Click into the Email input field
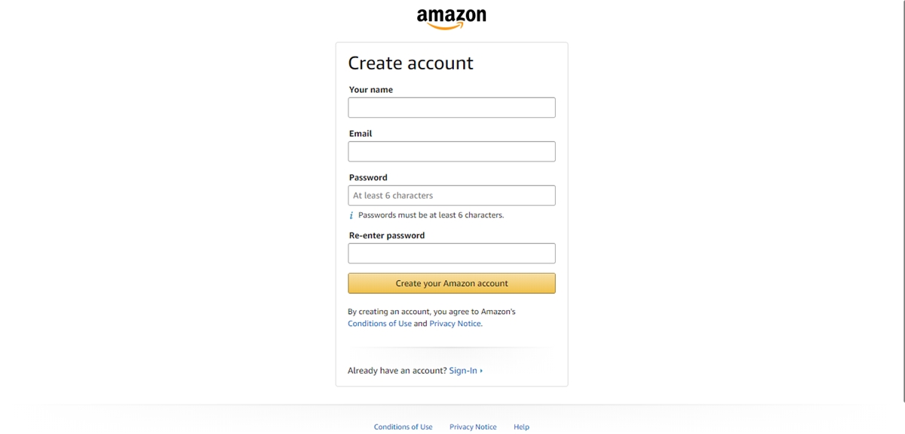This screenshot has width=905, height=434. 451,151
